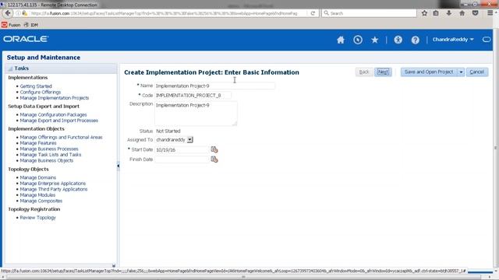Viewport: 499px width, 280px height.
Task: Cancel the implementation project creation
Action: click(x=477, y=72)
